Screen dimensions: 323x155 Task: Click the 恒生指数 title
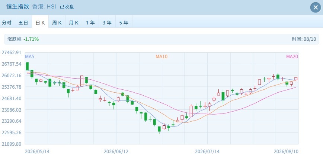pyautogui.click(x=18, y=7)
